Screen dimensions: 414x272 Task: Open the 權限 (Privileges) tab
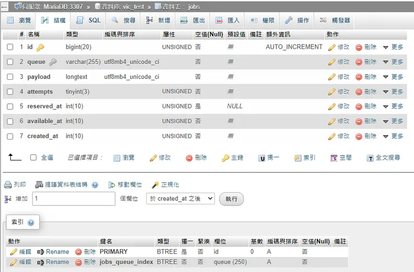(x=262, y=20)
